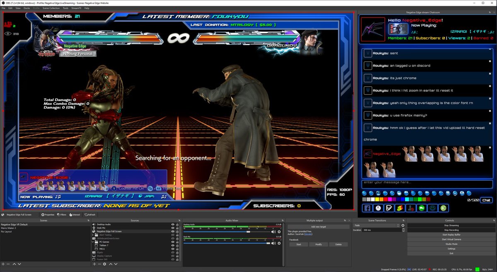Open transition properties gear in Scene Transitions
497x272 pixels.
tap(403, 225)
